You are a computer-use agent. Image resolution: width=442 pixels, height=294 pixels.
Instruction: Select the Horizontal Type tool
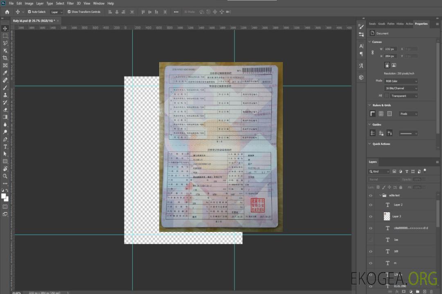pyautogui.click(x=5, y=147)
